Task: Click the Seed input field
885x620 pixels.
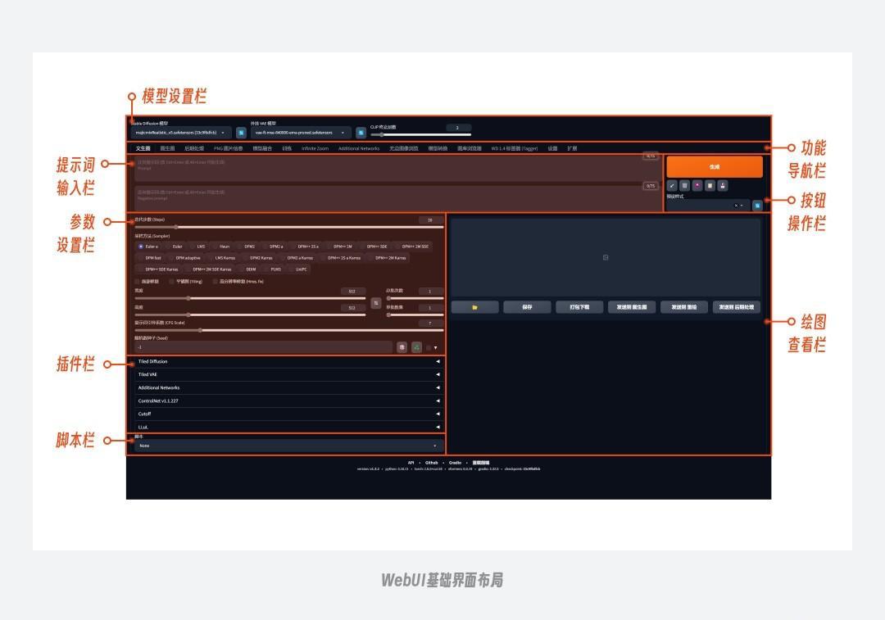Action: [x=264, y=347]
